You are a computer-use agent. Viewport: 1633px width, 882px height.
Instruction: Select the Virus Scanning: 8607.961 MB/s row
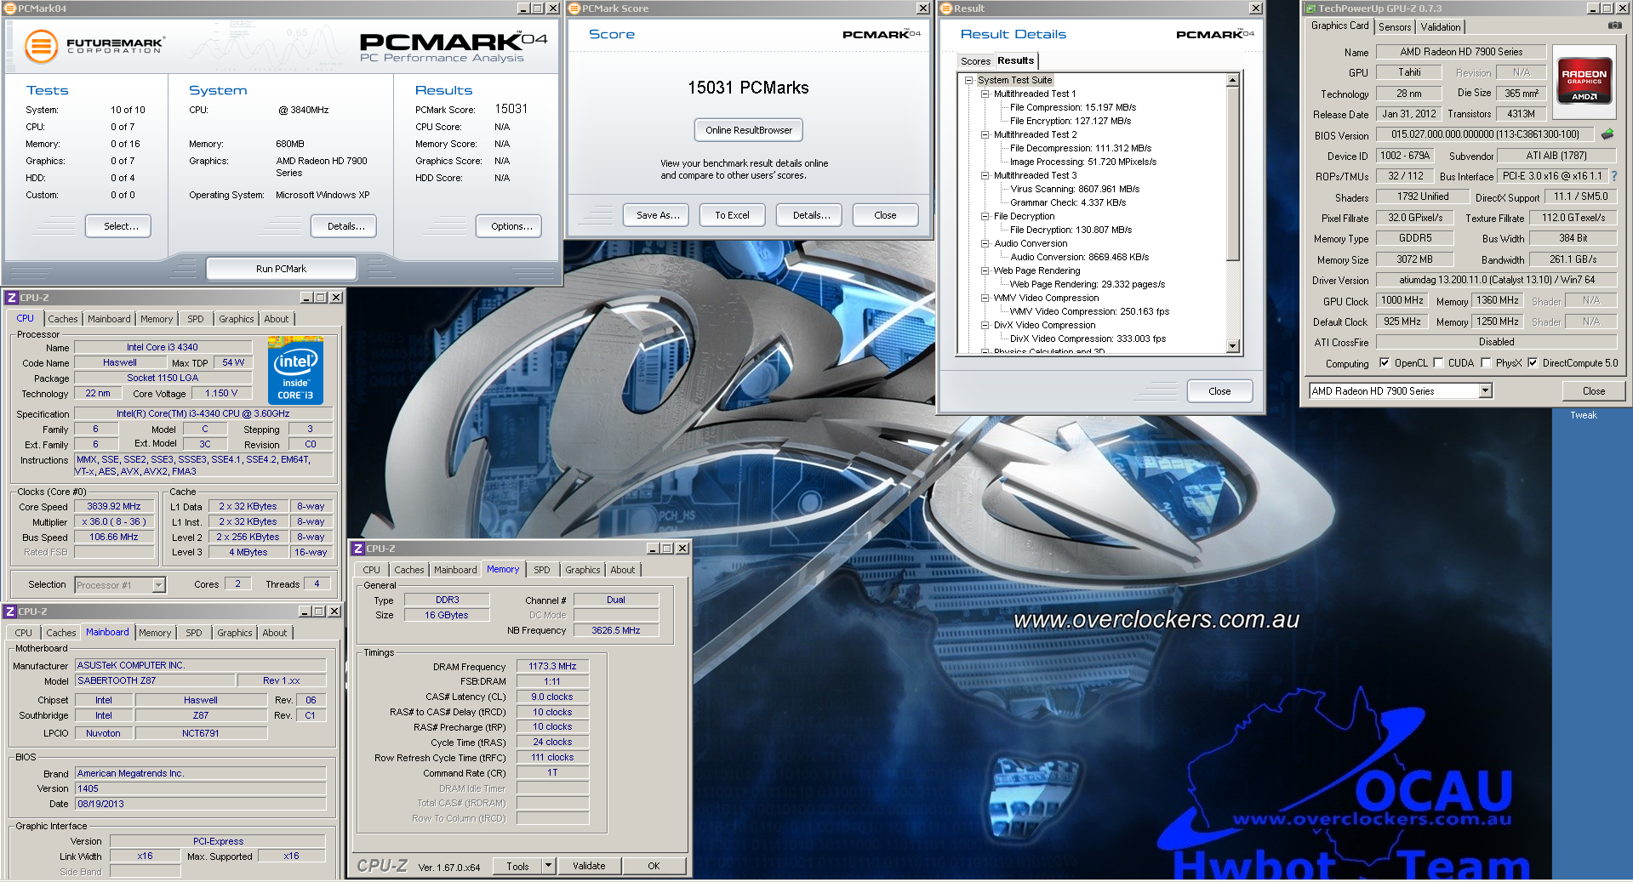click(1074, 189)
